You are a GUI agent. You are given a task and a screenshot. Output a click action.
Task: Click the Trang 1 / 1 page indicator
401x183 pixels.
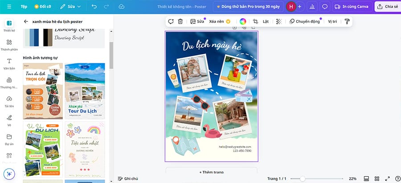coord(277,179)
